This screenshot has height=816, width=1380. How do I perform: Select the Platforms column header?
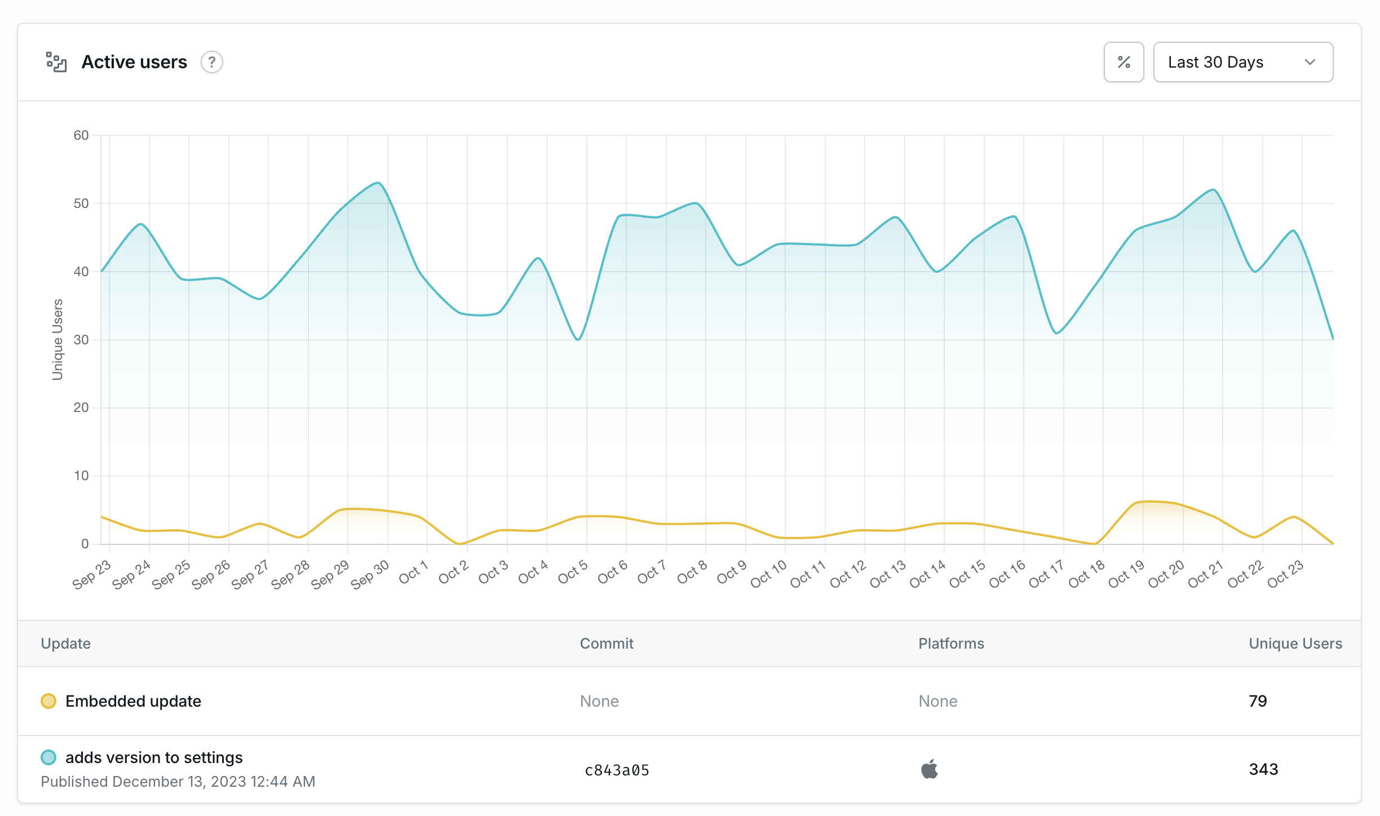[951, 644]
